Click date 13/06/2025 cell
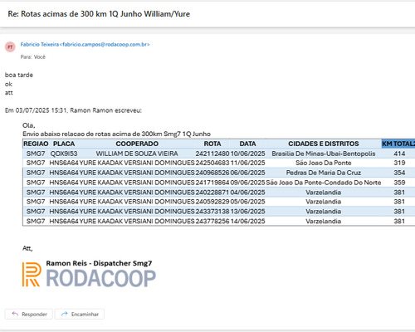This screenshot has width=415, height=332. click(247, 212)
